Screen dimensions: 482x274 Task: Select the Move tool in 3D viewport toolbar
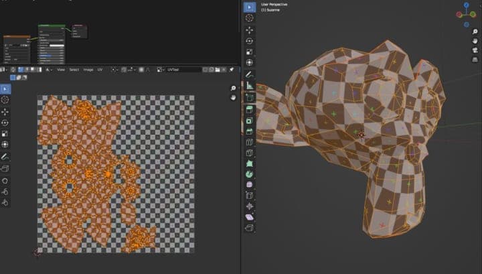coord(249,30)
